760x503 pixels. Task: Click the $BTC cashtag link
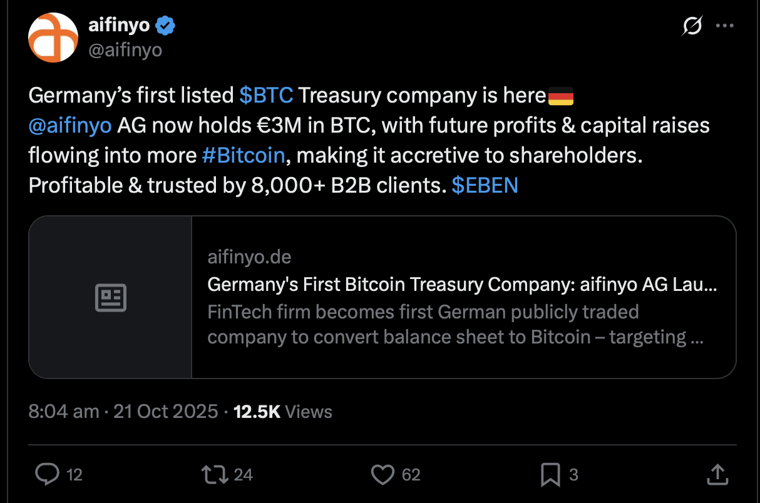(266, 95)
